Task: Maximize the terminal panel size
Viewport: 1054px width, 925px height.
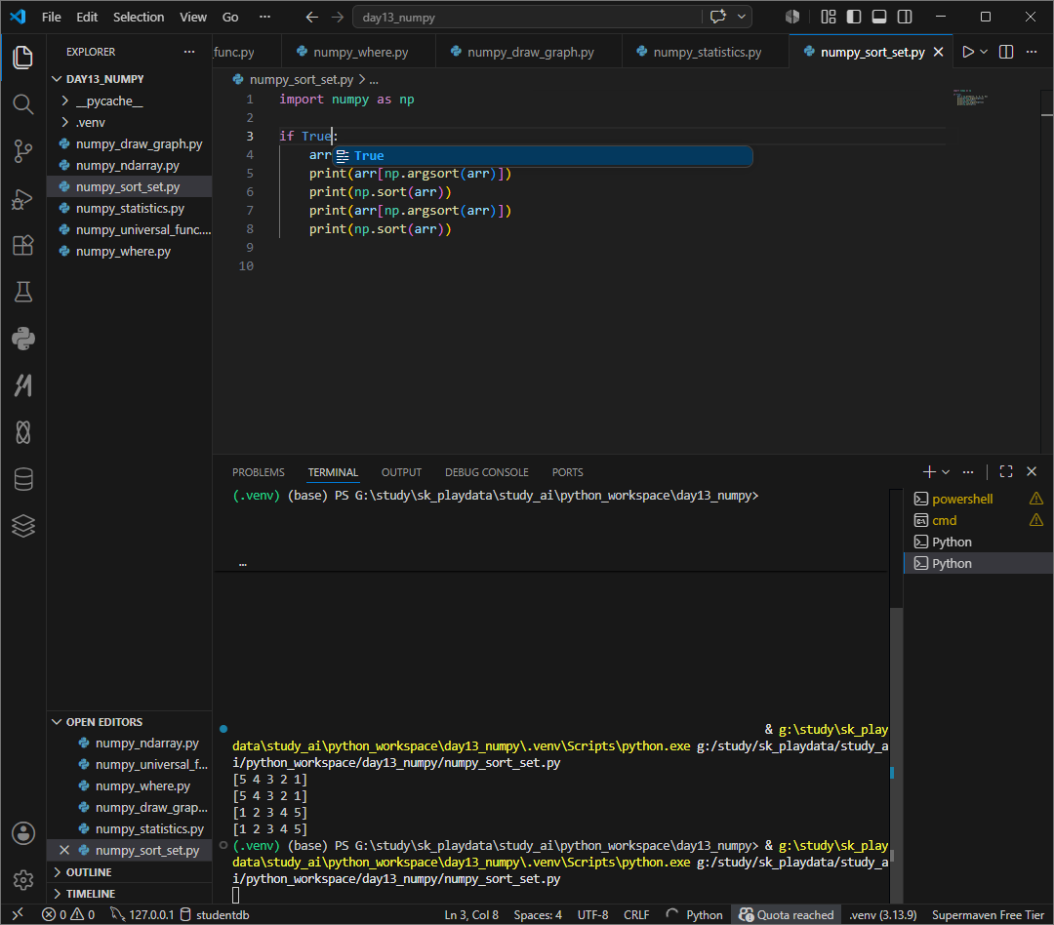Action: pos(1006,472)
